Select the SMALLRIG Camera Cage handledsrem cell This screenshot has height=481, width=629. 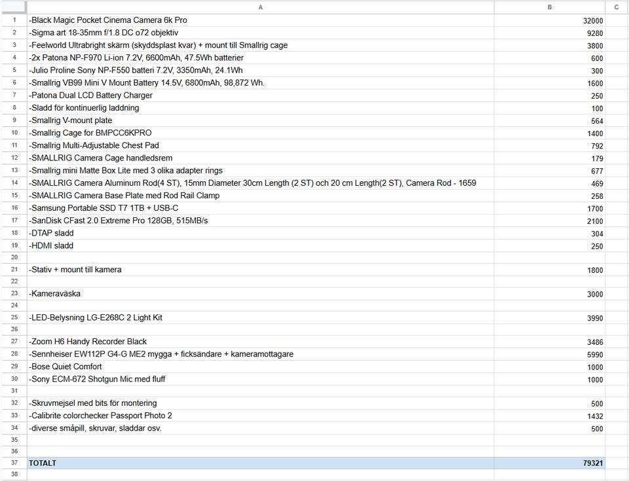(260, 158)
